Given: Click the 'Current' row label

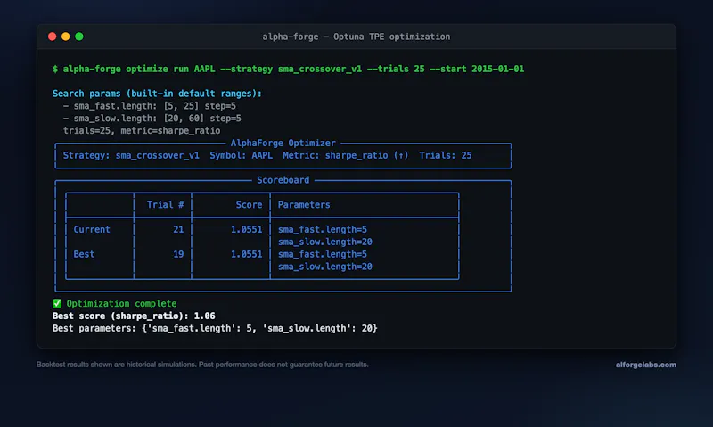Looking at the screenshot, I should (92, 230).
